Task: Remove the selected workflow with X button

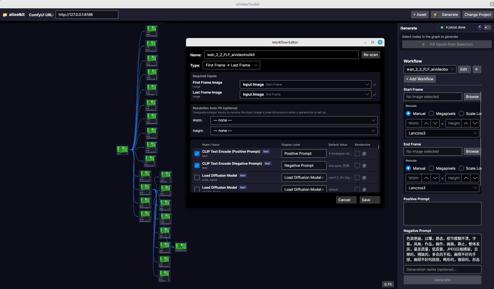Action: (x=476, y=69)
